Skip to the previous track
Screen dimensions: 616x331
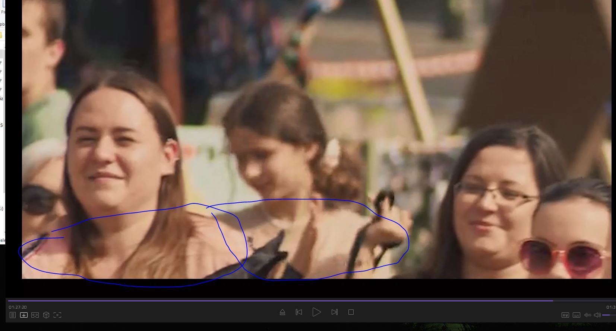click(x=299, y=312)
